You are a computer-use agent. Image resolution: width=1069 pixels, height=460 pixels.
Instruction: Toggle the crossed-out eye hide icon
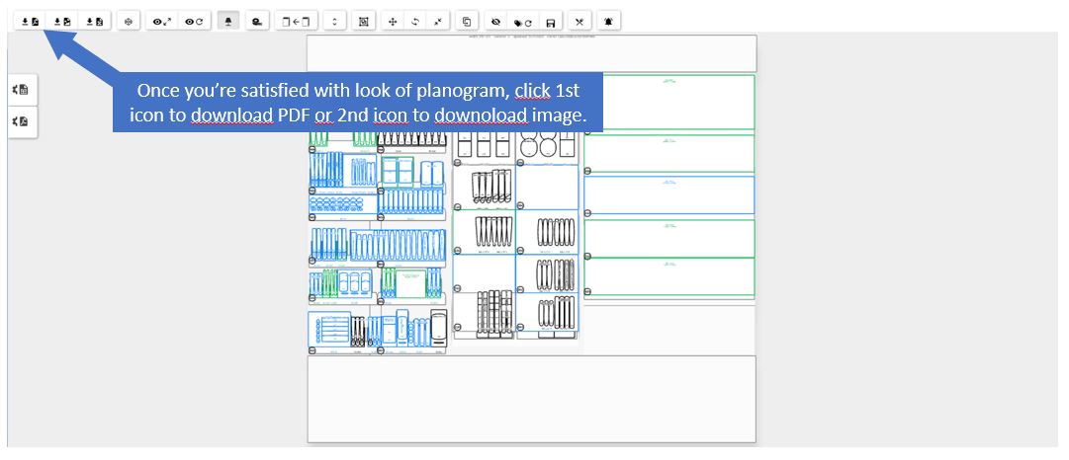click(x=495, y=21)
